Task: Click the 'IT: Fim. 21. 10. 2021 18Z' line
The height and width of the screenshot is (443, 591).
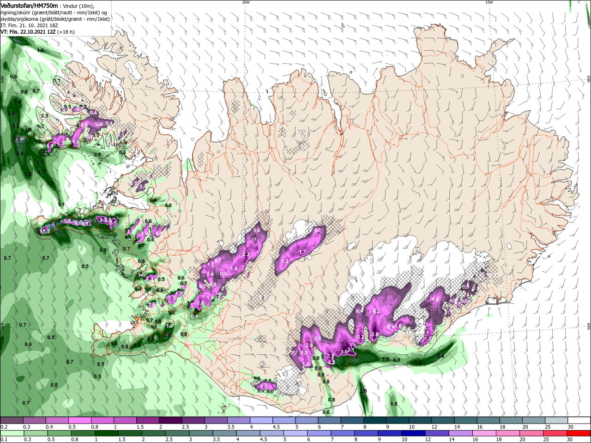Action: [30, 25]
